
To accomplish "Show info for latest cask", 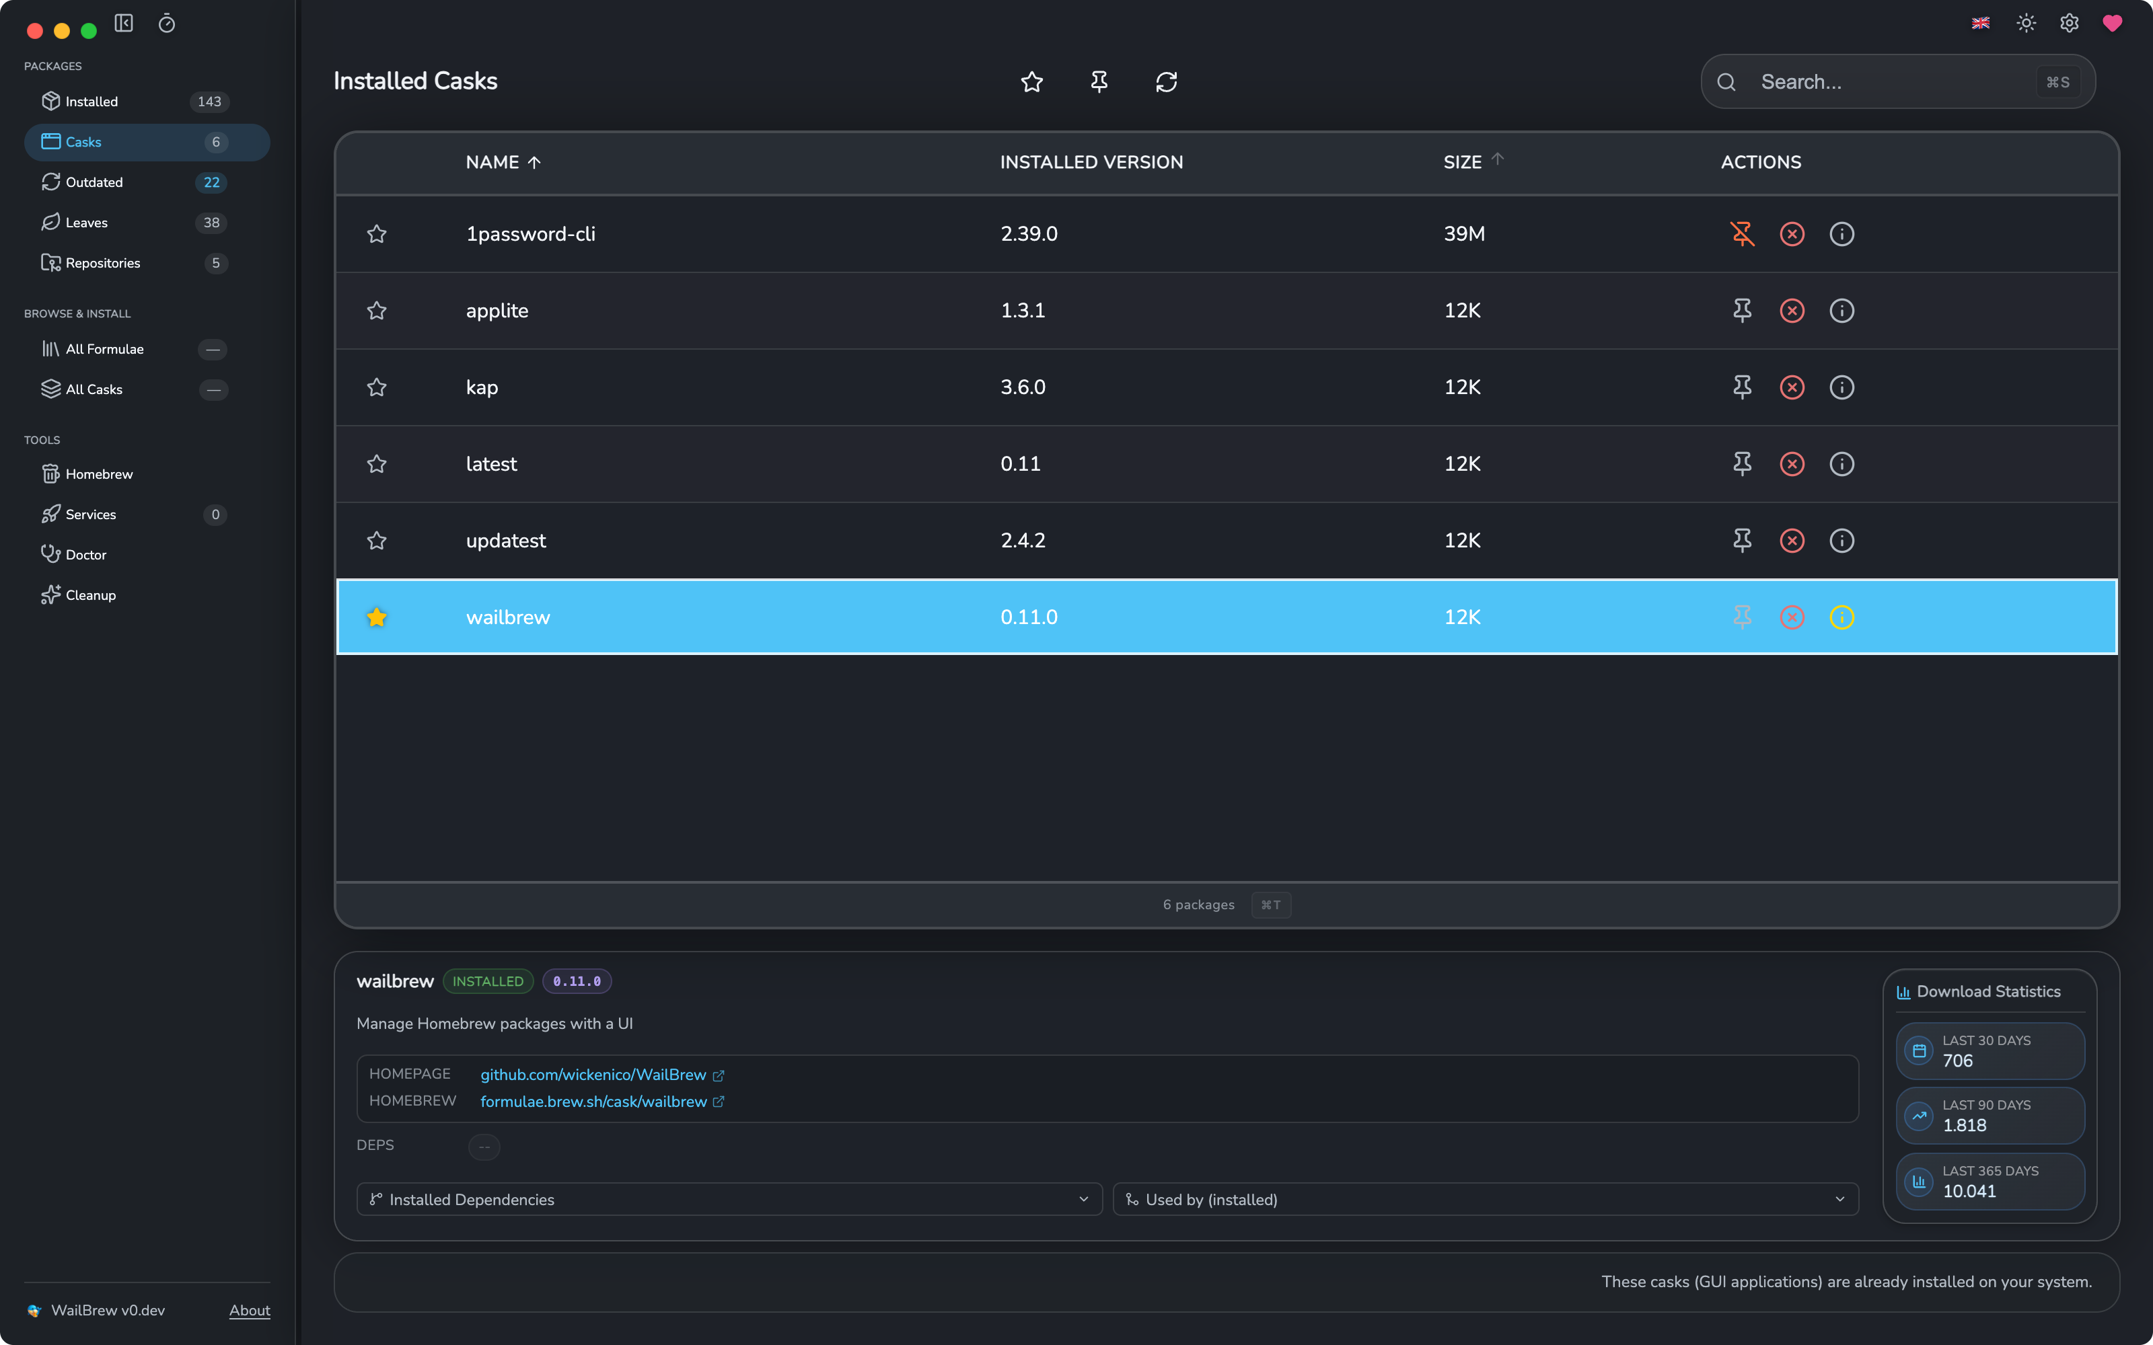I will [x=1841, y=463].
